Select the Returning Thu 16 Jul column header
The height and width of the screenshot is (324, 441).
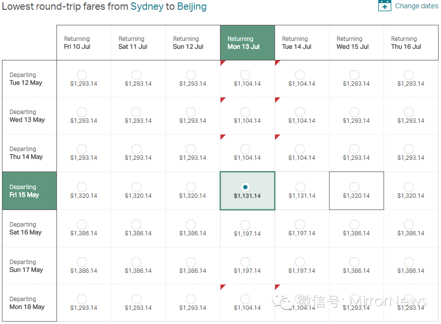(411, 43)
